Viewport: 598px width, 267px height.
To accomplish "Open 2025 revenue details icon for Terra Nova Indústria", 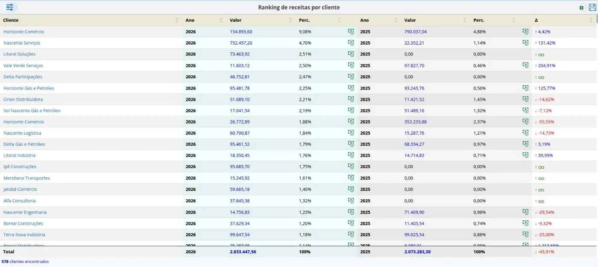I will click(525, 235).
